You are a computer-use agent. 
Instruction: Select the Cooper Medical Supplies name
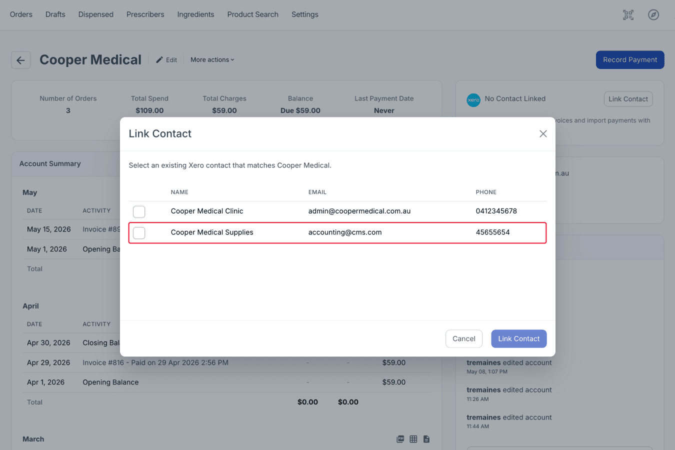[212, 232]
